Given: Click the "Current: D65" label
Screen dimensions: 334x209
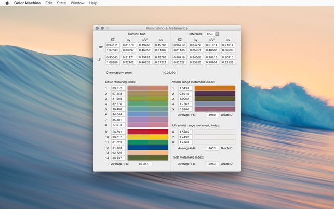Looking at the screenshot, I should (137, 34).
